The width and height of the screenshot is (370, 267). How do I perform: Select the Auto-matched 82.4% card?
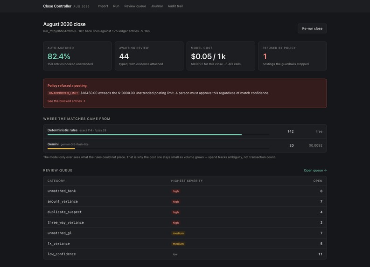click(77, 56)
